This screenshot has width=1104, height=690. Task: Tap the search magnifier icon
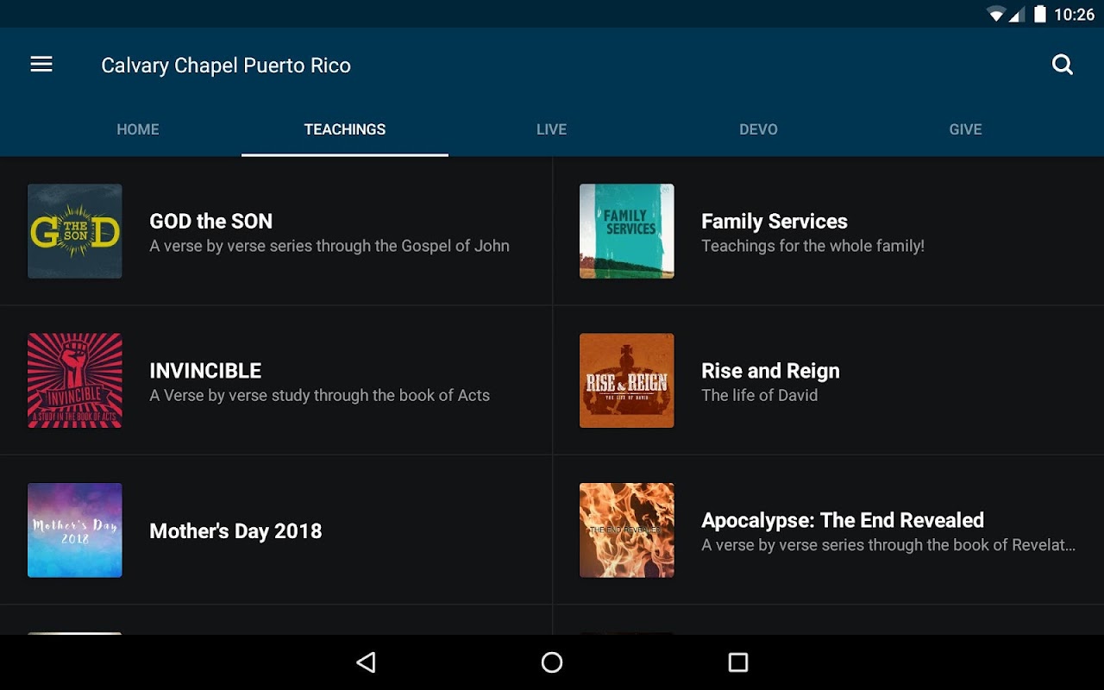click(x=1063, y=65)
